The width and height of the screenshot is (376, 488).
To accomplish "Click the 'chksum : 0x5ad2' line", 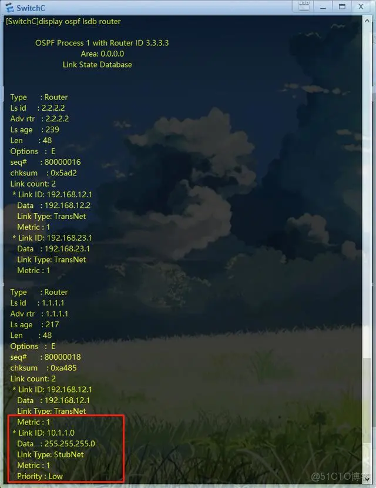I will tap(43, 173).
